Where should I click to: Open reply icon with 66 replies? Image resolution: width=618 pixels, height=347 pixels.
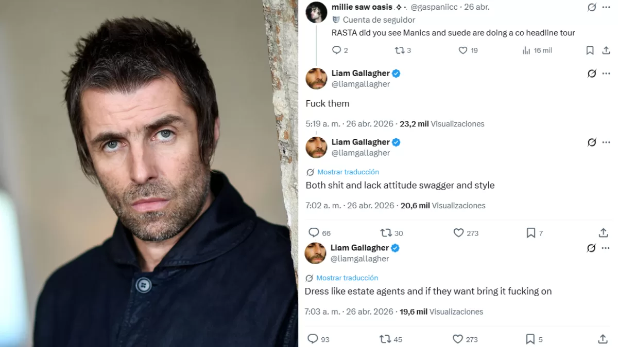pyautogui.click(x=314, y=233)
